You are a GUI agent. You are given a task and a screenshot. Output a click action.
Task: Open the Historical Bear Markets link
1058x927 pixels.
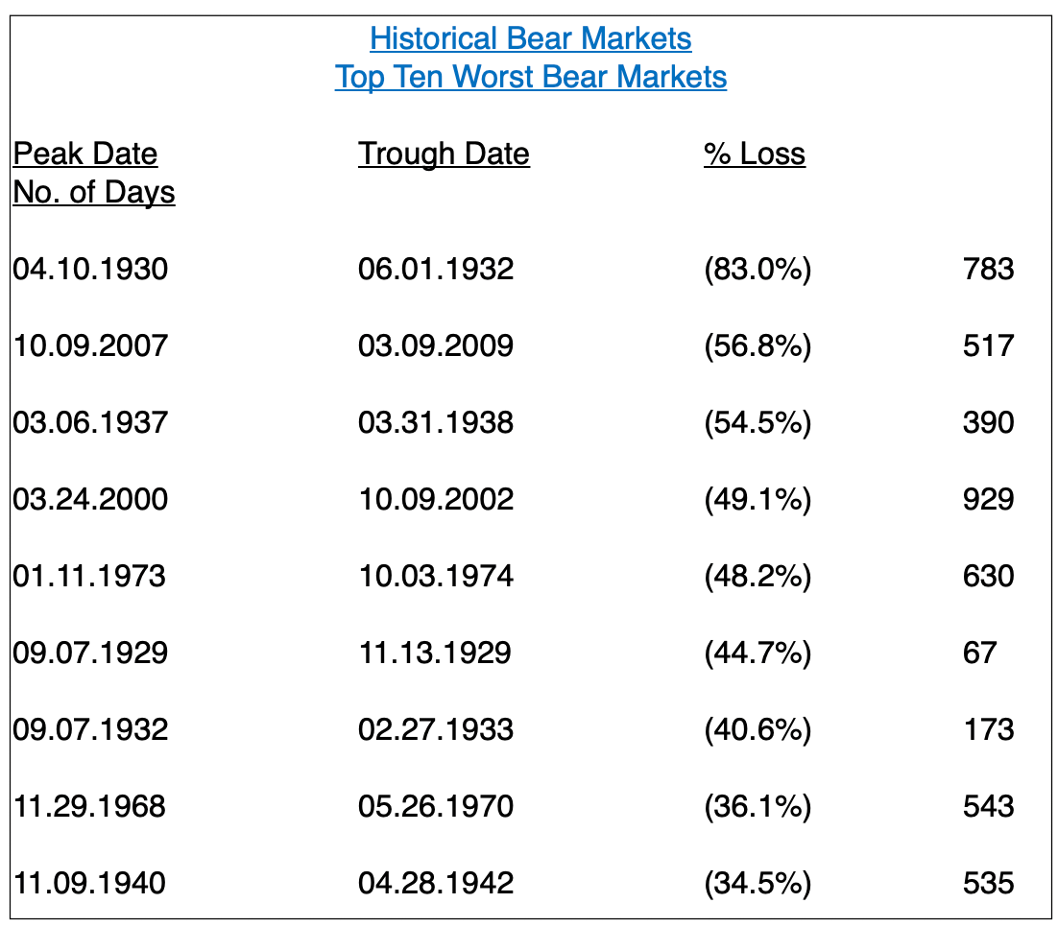click(530, 38)
